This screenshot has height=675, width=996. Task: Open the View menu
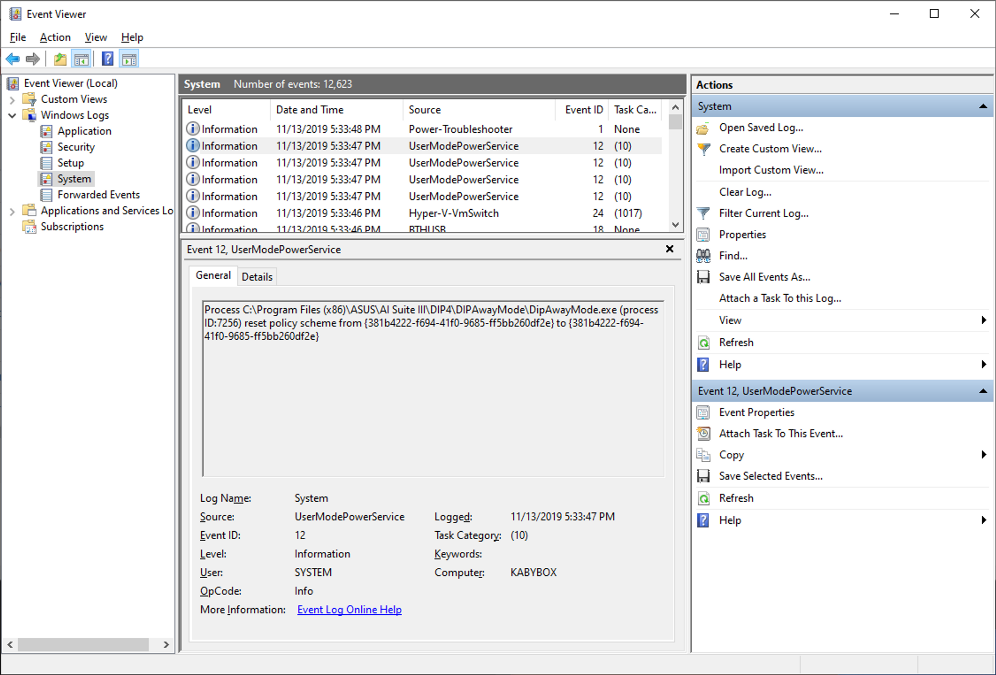coord(96,37)
